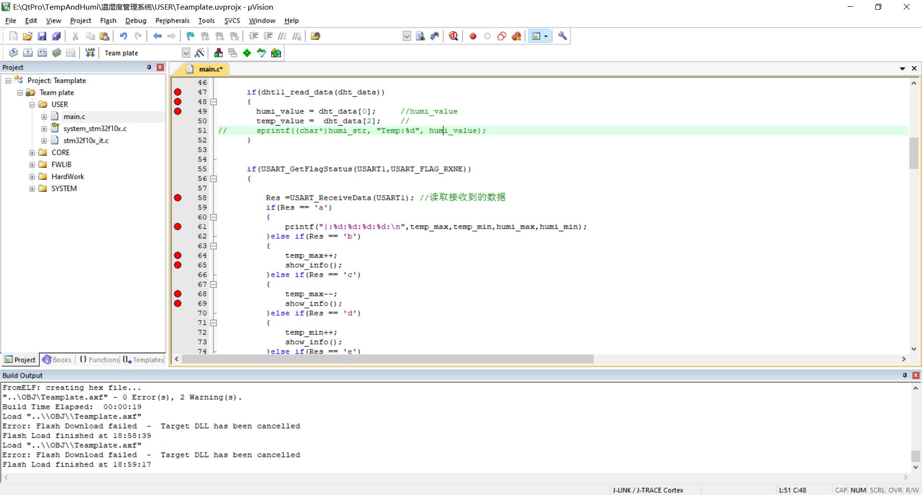
Task: Comment out the selection using toolbar icon
Action: point(282,36)
